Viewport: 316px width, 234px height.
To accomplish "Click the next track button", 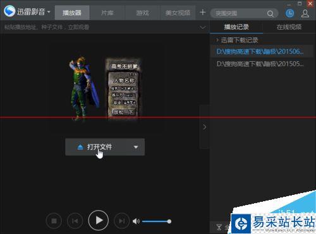I will click(122, 221).
